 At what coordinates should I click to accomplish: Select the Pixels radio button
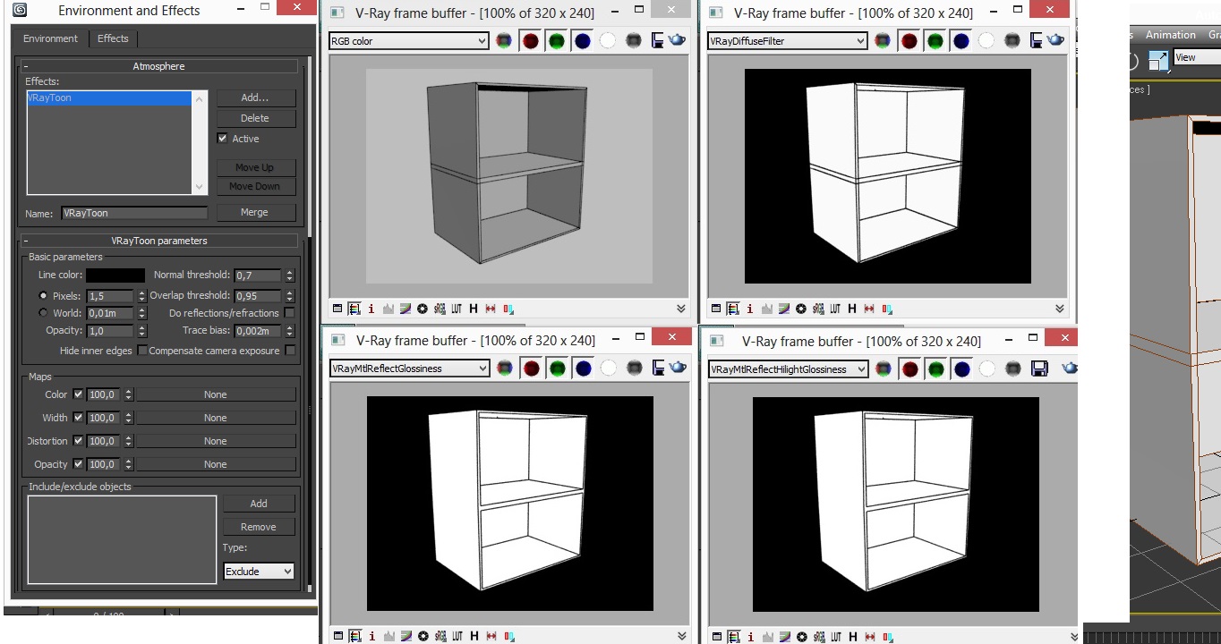tap(43, 296)
